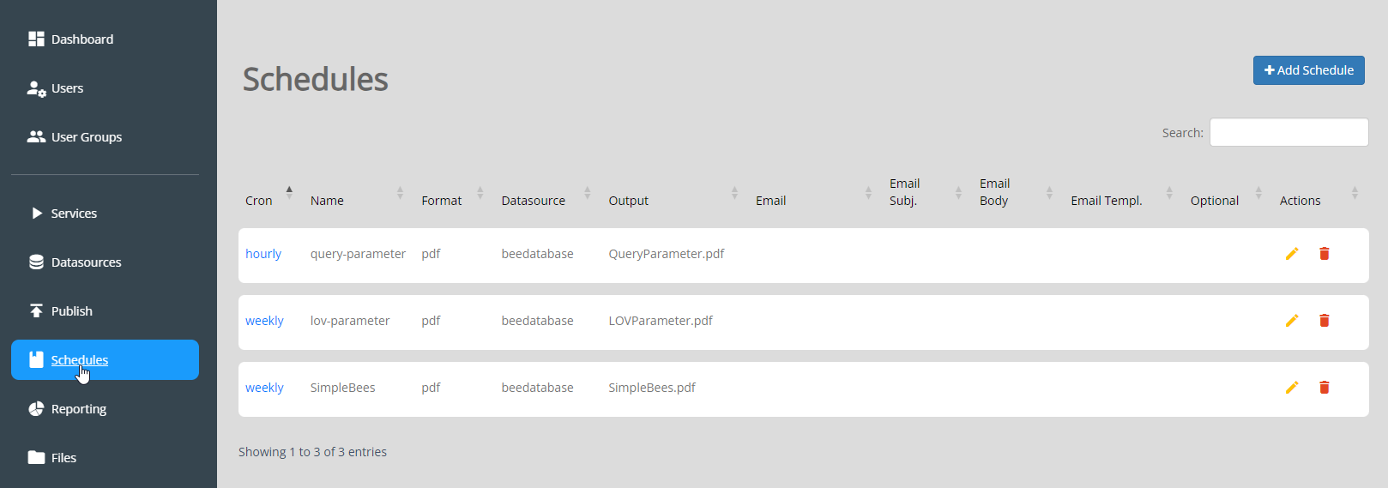Click pdf format in SimpleBees row
Image resolution: width=1388 pixels, height=488 pixels.
[431, 388]
